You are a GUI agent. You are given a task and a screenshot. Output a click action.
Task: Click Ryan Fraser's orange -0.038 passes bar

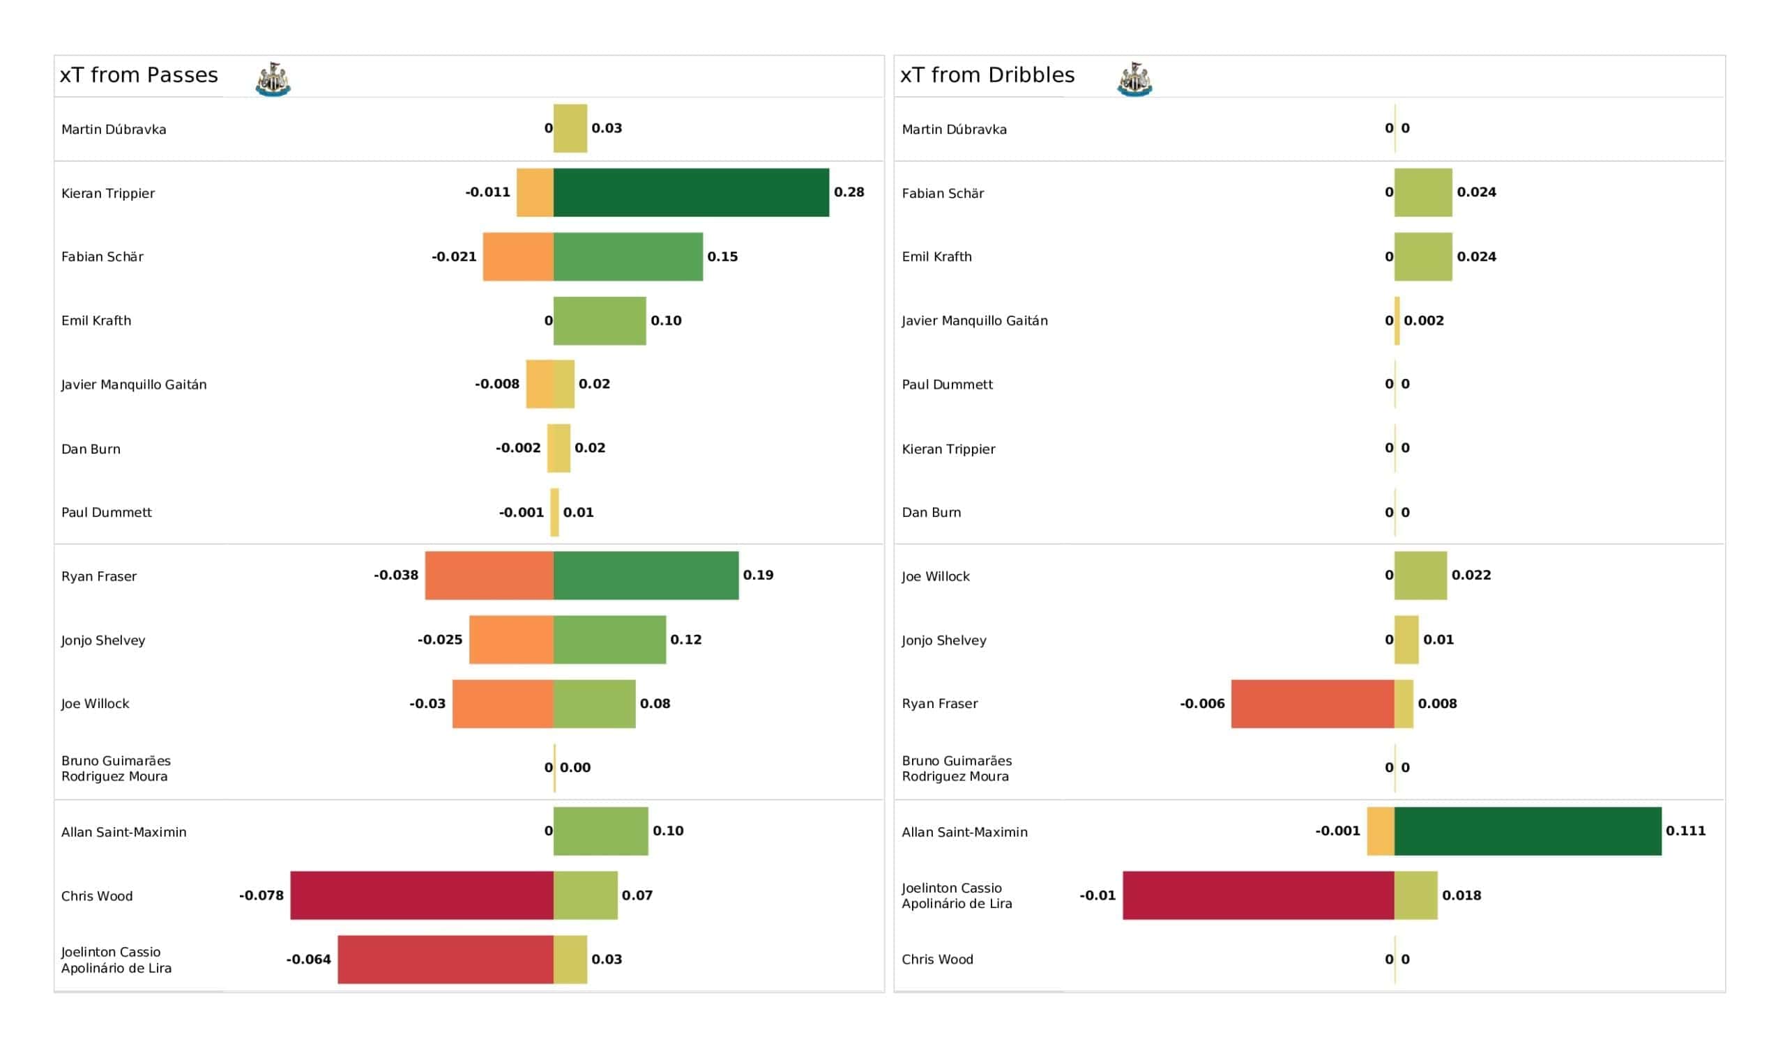coord(489,576)
